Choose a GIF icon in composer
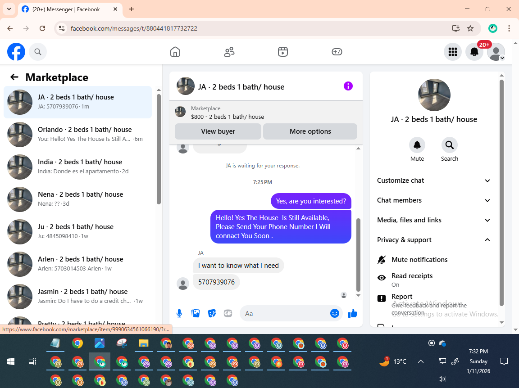Image resolution: width=519 pixels, height=388 pixels. [228, 313]
